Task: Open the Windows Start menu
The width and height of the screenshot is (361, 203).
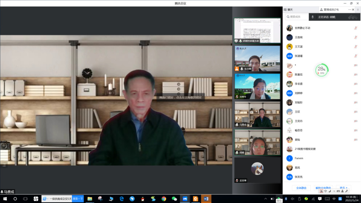Action: click(x=5, y=199)
